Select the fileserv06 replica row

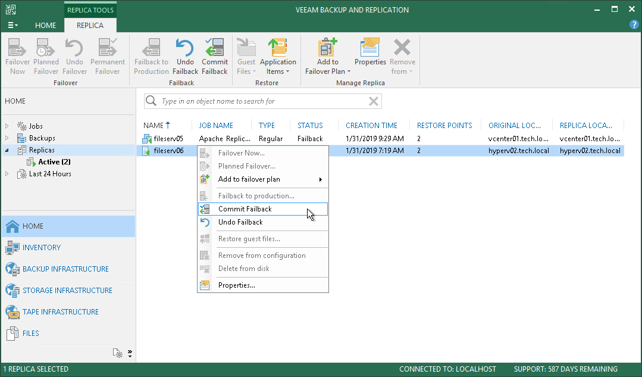[380, 151]
